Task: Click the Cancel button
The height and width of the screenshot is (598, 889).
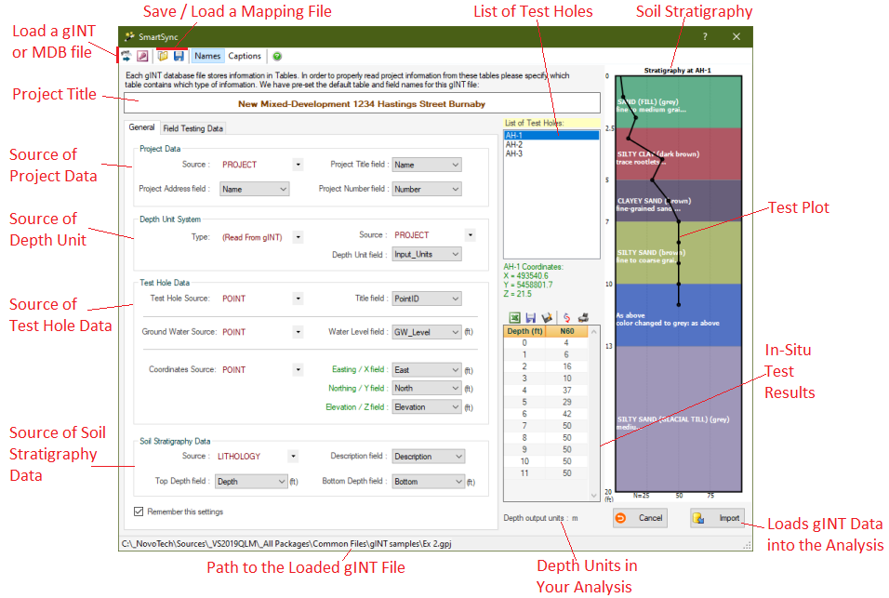Action: click(640, 517)
